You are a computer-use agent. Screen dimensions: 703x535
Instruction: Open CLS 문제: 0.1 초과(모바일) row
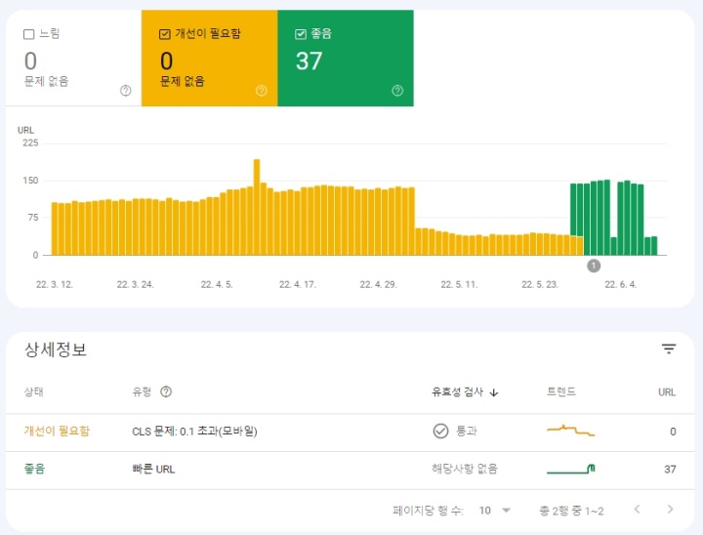(x=194, y=431)
